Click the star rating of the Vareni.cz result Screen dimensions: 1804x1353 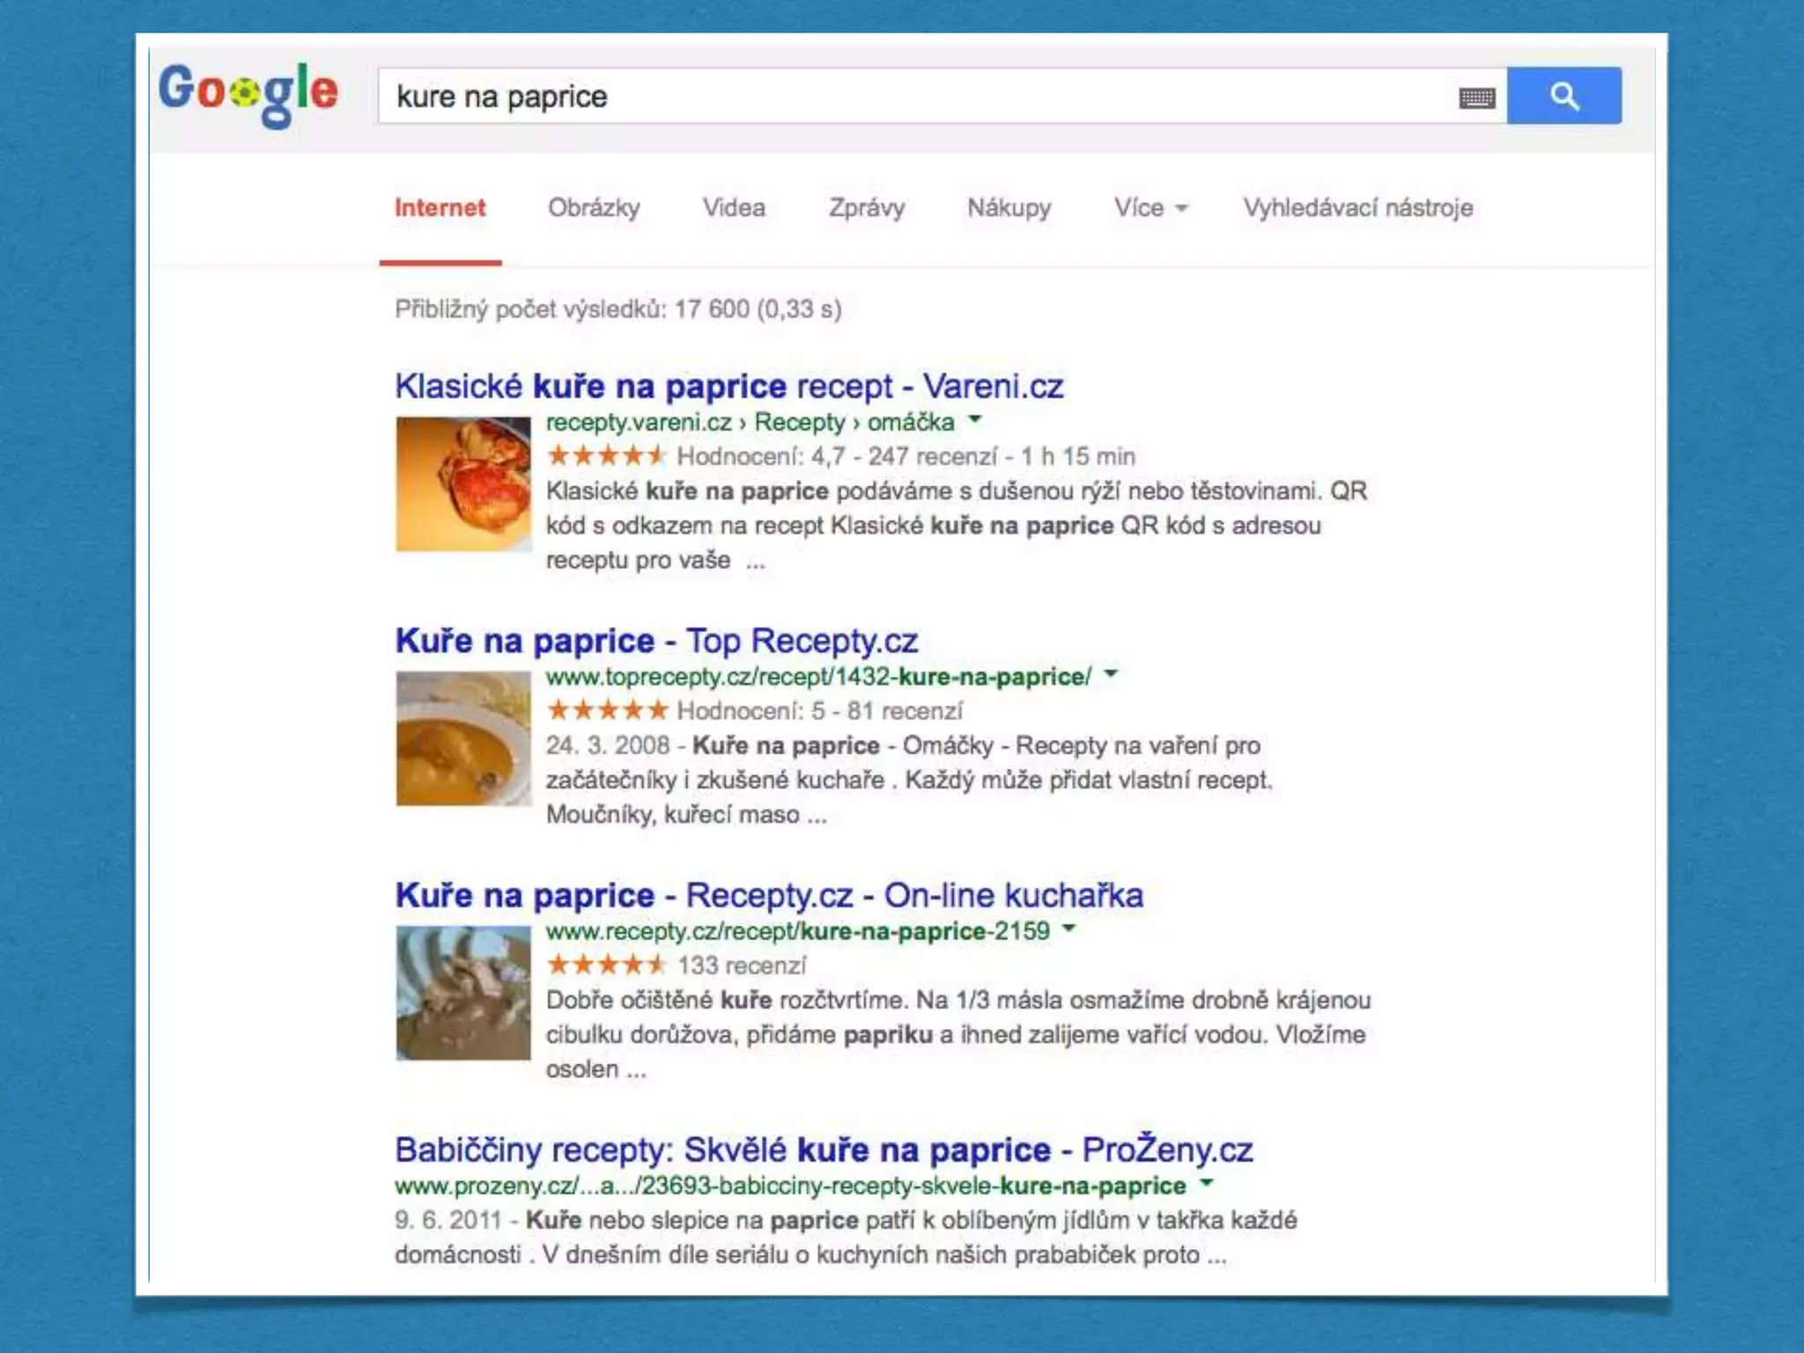coord(606,455)
